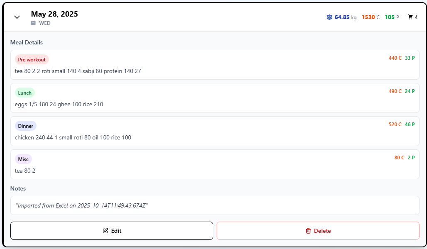
Task: Click the pencil icon in Edit button
Action: click(x=105, y=231)
